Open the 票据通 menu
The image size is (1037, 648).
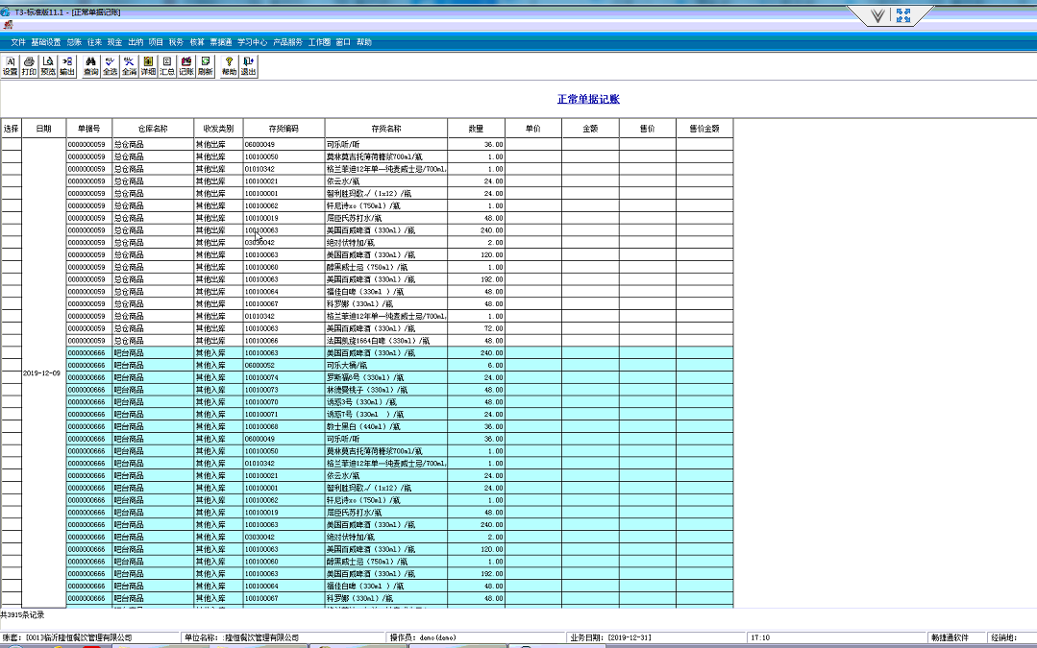pyautogui.click(x=221, y=42)
